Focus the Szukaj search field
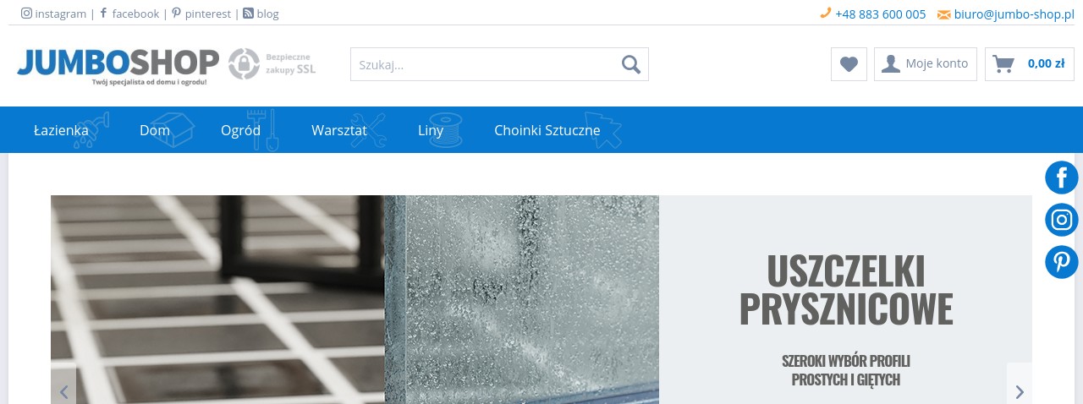The width and height of the screenshot is (1083, 404). [x=486, y=64]
